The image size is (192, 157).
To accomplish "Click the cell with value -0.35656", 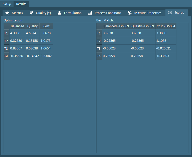I will 17,56.
